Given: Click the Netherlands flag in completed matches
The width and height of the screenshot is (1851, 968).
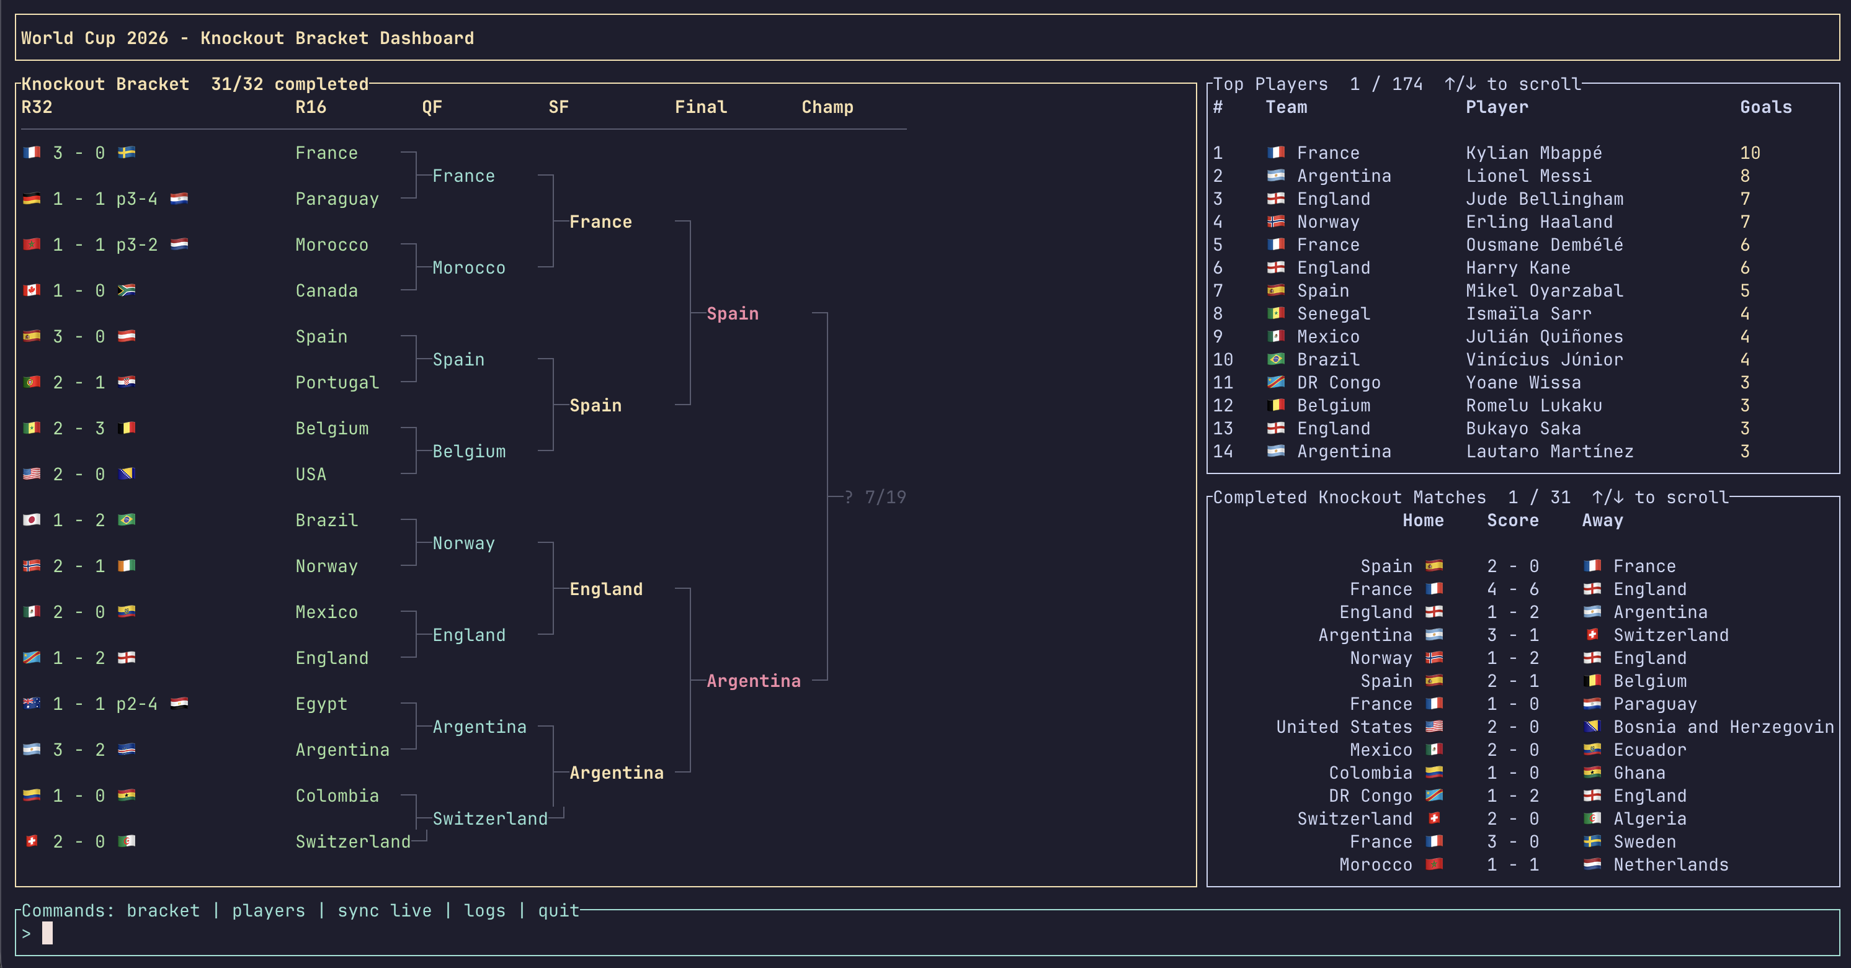Looking at the screenshot, I should coord(1592,864).
